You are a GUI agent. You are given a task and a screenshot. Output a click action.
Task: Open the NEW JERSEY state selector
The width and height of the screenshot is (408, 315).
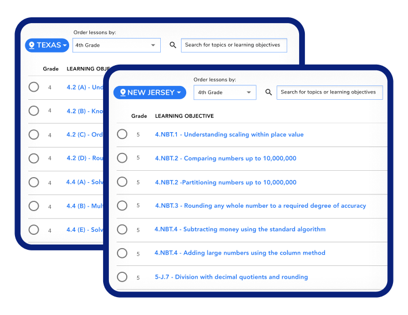(x=150, y=92)
